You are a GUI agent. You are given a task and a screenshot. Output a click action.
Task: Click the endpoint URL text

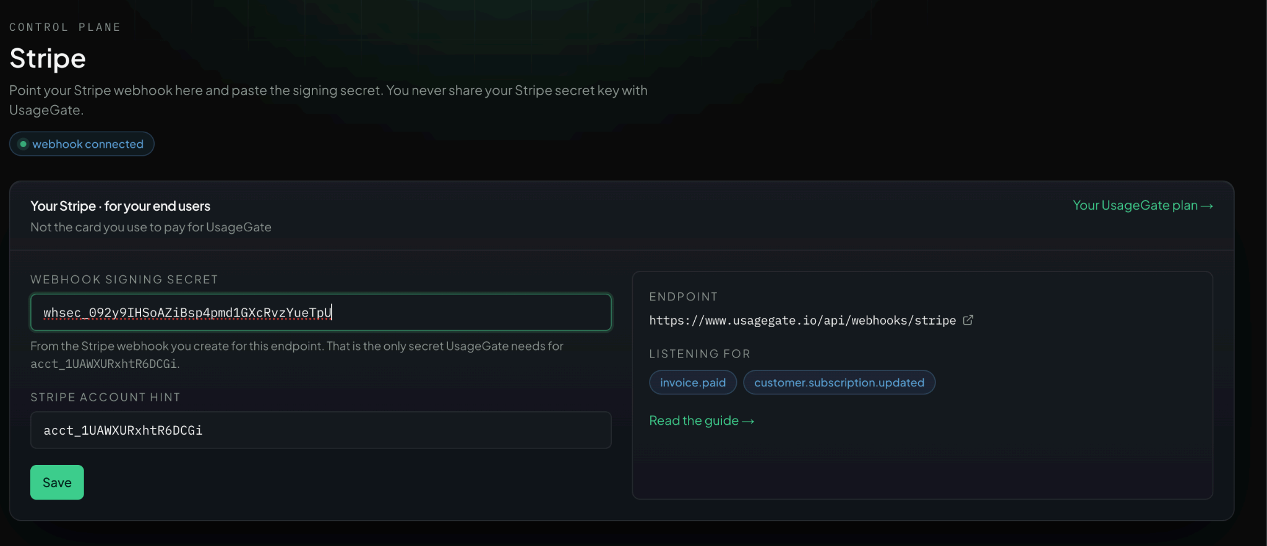pos(802,320)
